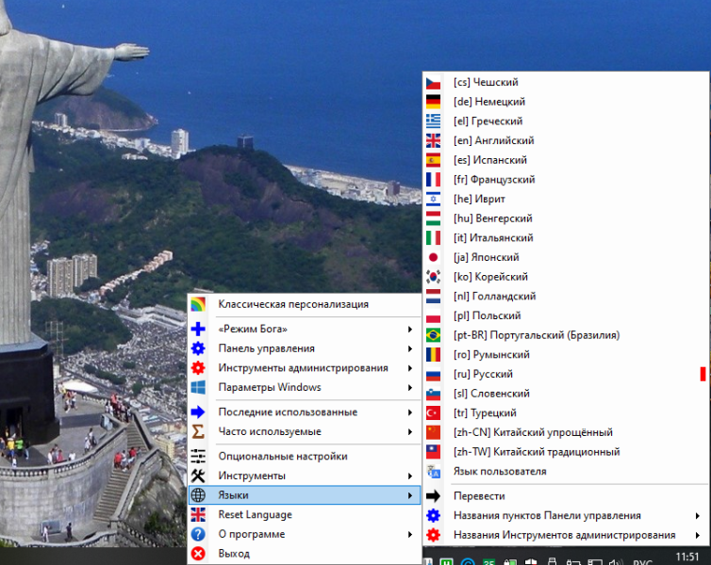Screen dimensions: 711x565
Task: Click the rainbow Классическая персонализация icon
Action: [x=198, y=304]
